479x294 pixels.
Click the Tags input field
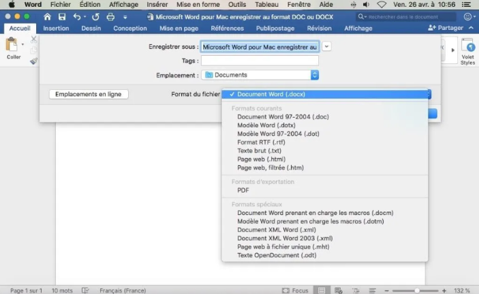(260, 61)
